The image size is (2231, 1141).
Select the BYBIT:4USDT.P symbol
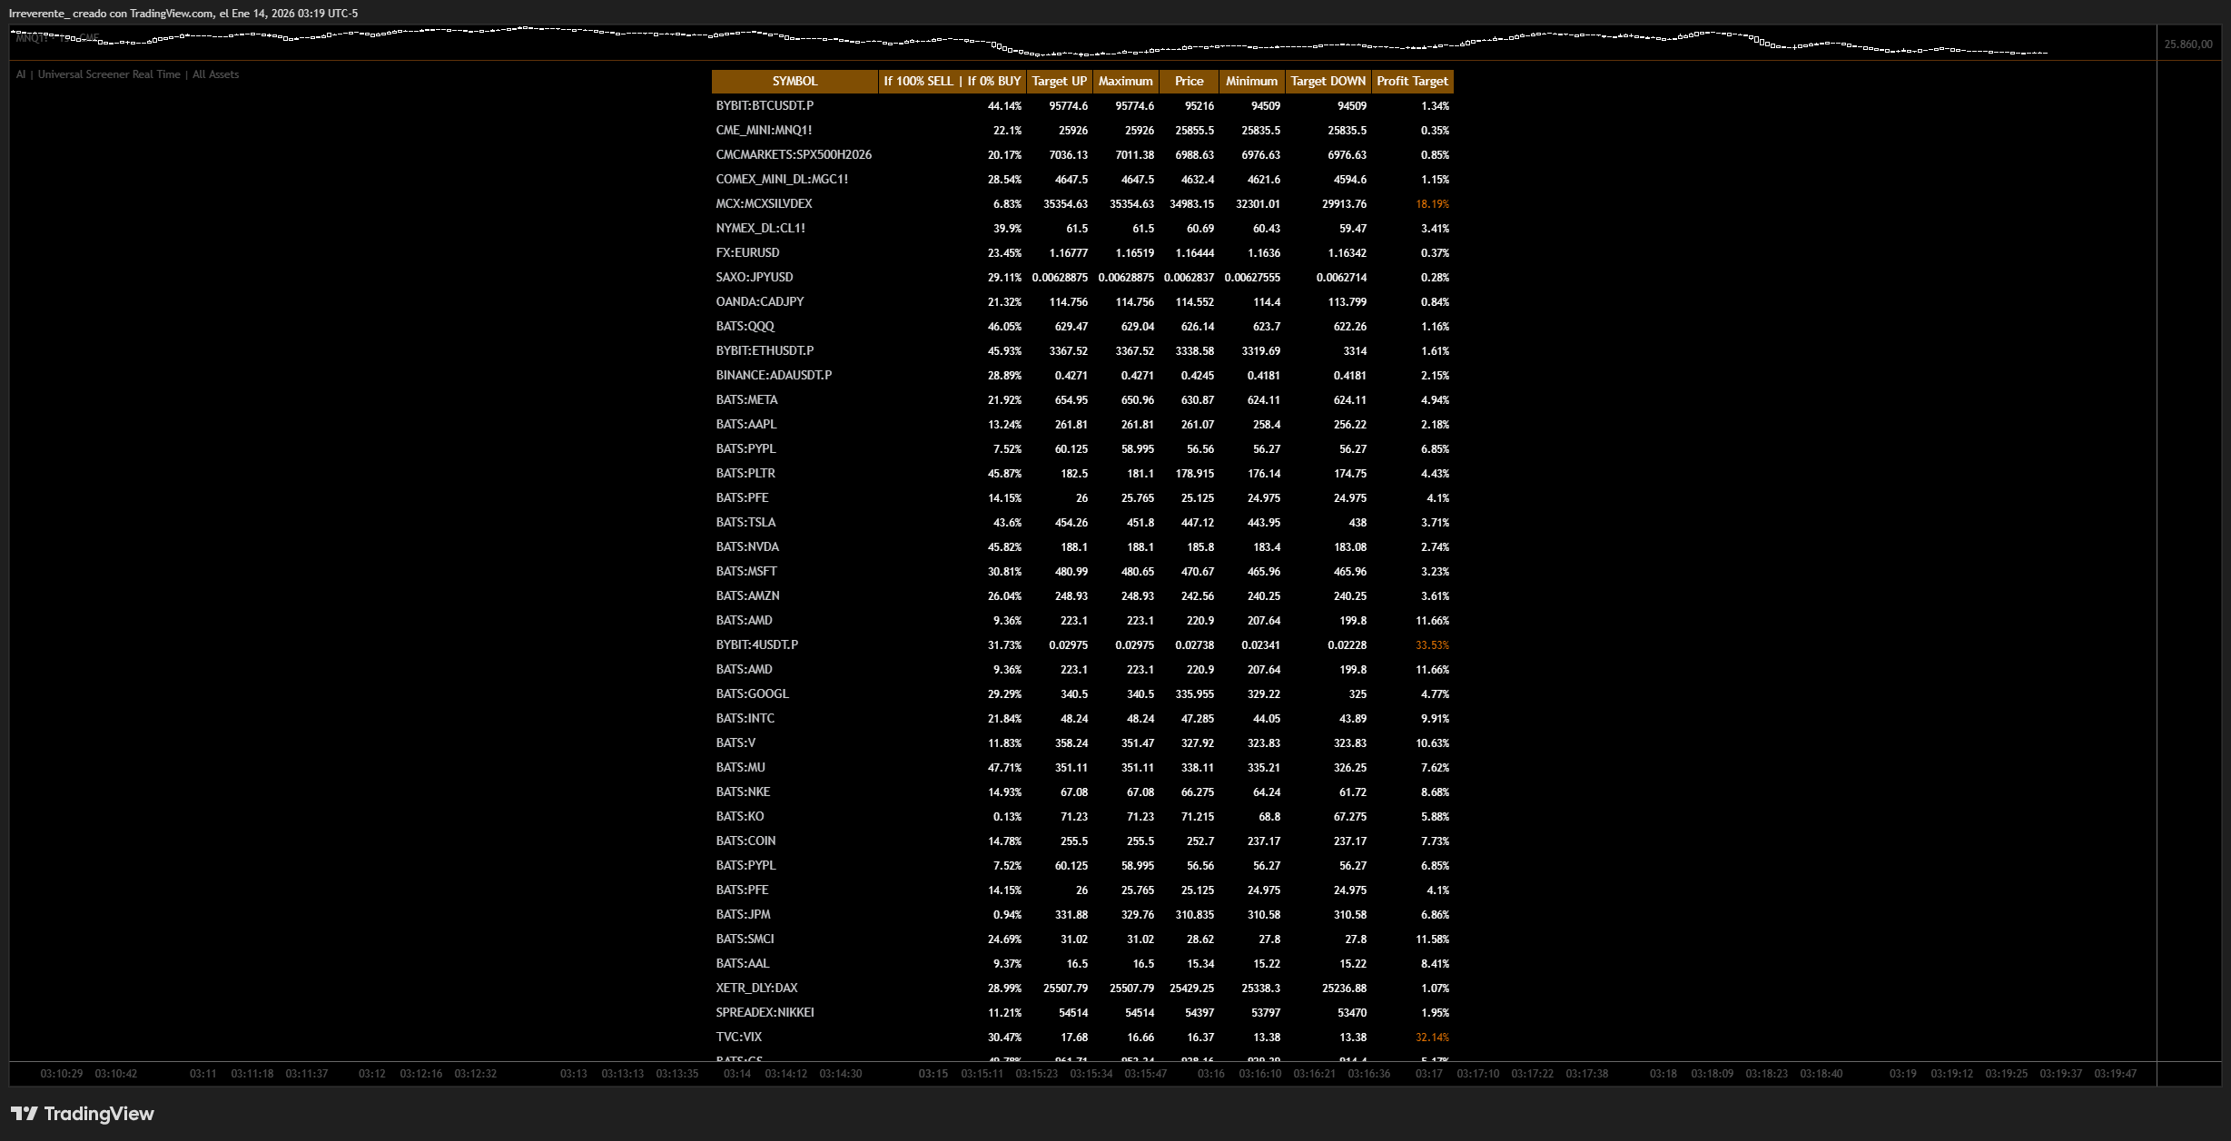click(757, 645)
